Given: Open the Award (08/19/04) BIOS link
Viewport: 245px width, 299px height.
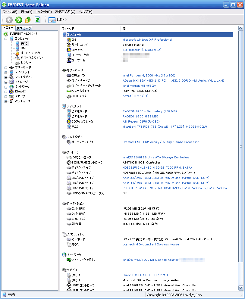Looking at the screenshot, I should tap(135, 96).
